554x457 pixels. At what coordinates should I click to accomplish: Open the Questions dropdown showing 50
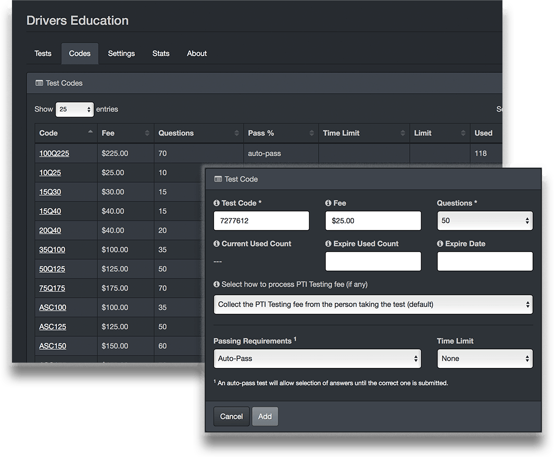[x=485, y=221]
